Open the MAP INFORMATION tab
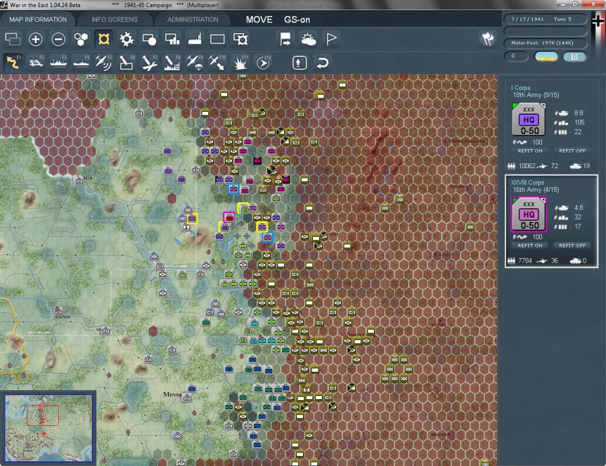Image resolution: width=606 pixels, height=466 pixels. click(x=38, y=20)
